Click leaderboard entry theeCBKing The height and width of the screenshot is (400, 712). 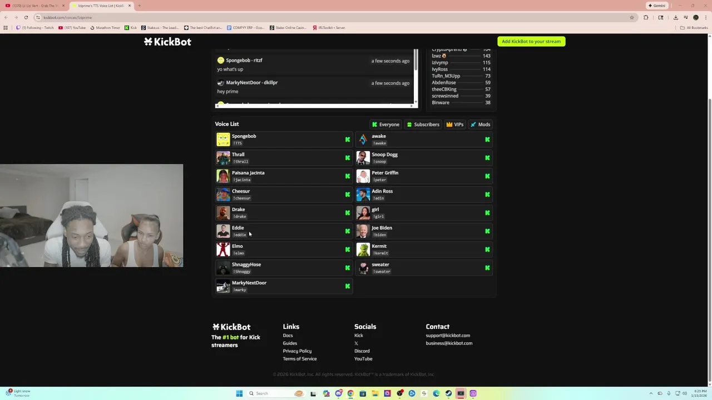pyautogui.click(x=461, y=89)
